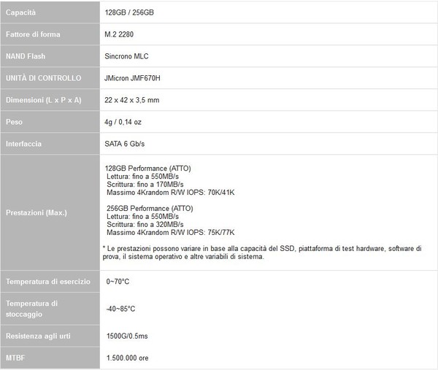This screenshot has height=370, width=438.
Task: Select the 'JMicron JMF670H' controller value
Action: pyautogui.click(x=132, y=78)
